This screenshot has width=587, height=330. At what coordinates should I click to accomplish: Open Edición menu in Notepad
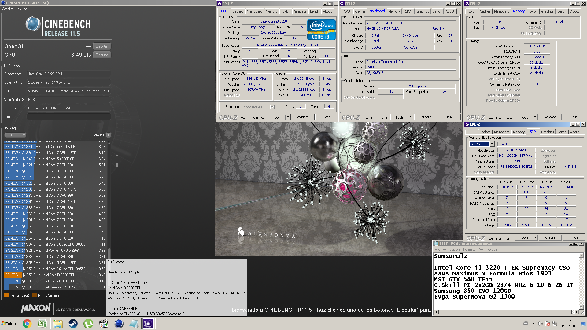454,249
